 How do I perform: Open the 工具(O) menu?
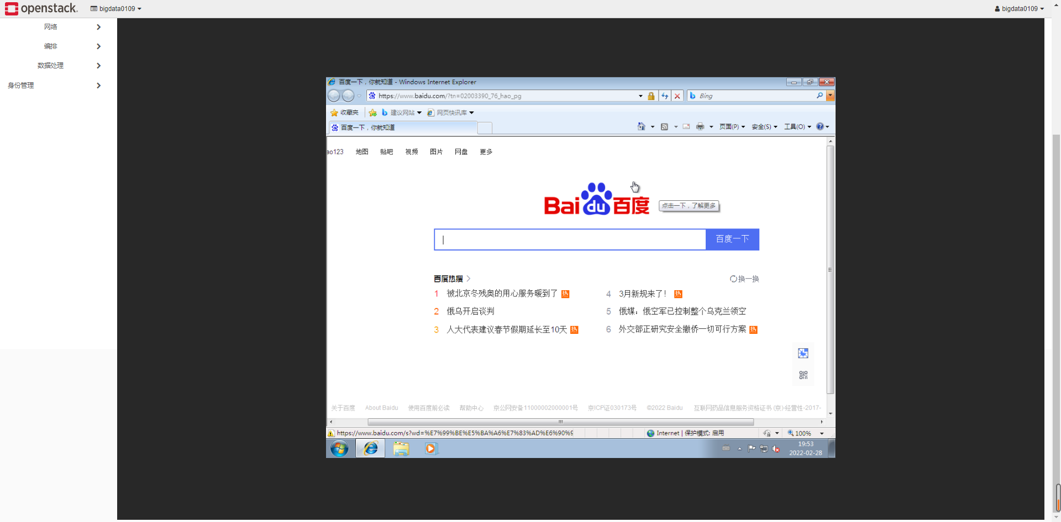click(x=797, y=127)
